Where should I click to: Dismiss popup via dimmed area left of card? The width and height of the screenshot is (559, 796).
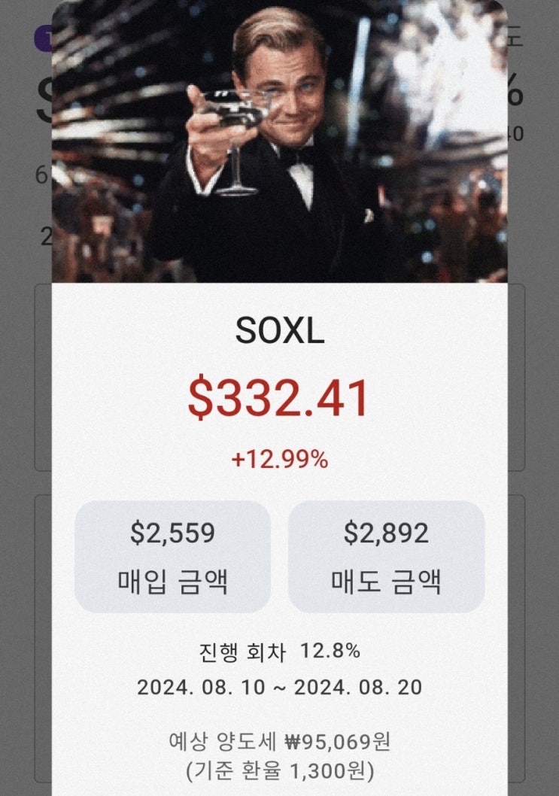(x=23, y=527)
